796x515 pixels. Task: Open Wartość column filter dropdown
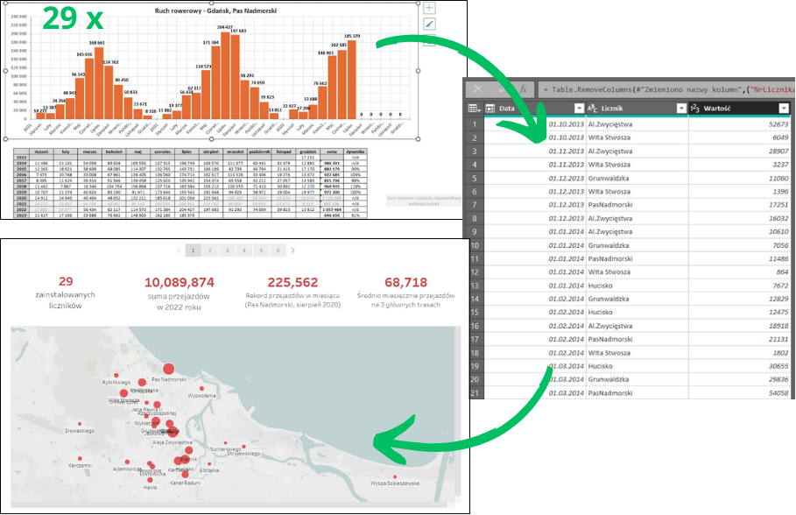[x=784, y=109]
